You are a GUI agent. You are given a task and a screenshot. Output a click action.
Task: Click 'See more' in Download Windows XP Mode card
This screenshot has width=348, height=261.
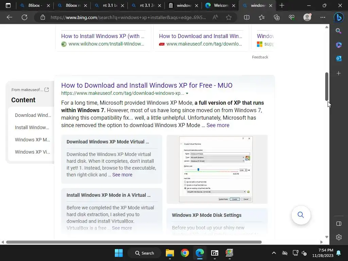(x=122, y=175)
